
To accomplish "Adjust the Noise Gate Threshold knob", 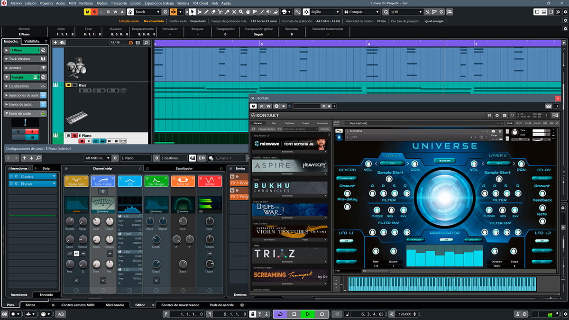I will pyautogui.click(x=70, y=221).
